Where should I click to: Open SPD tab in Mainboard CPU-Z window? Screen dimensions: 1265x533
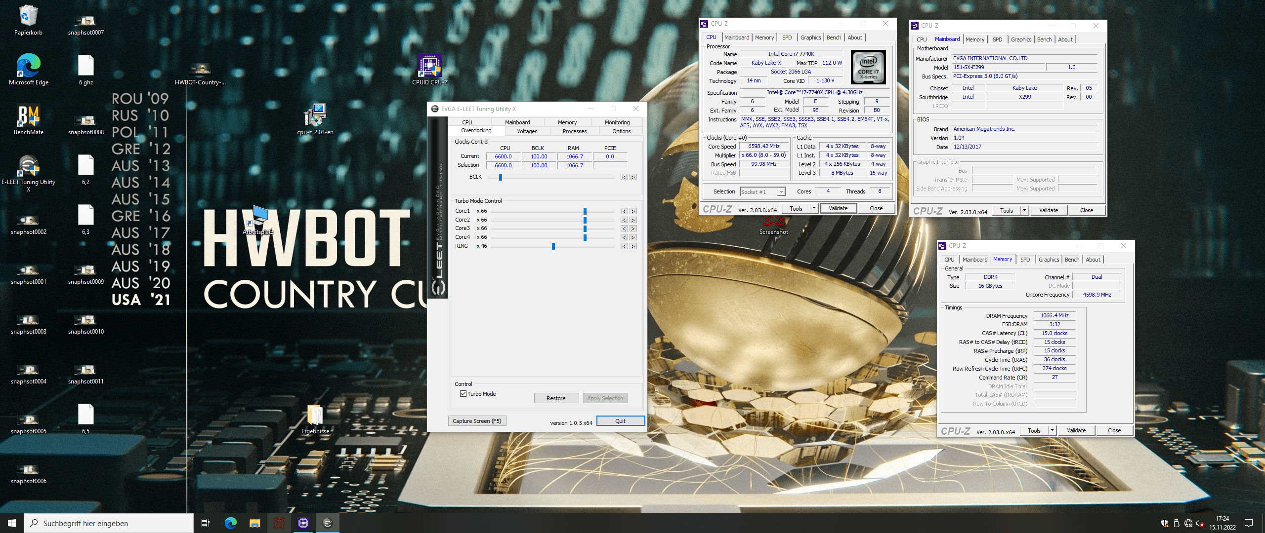pyautogui.click(x=997, y=39)
